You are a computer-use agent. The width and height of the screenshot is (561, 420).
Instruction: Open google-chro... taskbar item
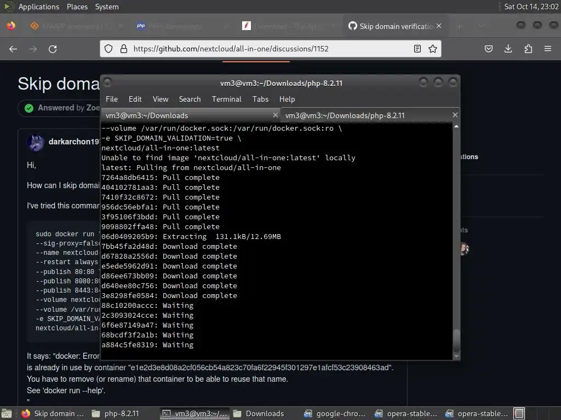[335, 413]
